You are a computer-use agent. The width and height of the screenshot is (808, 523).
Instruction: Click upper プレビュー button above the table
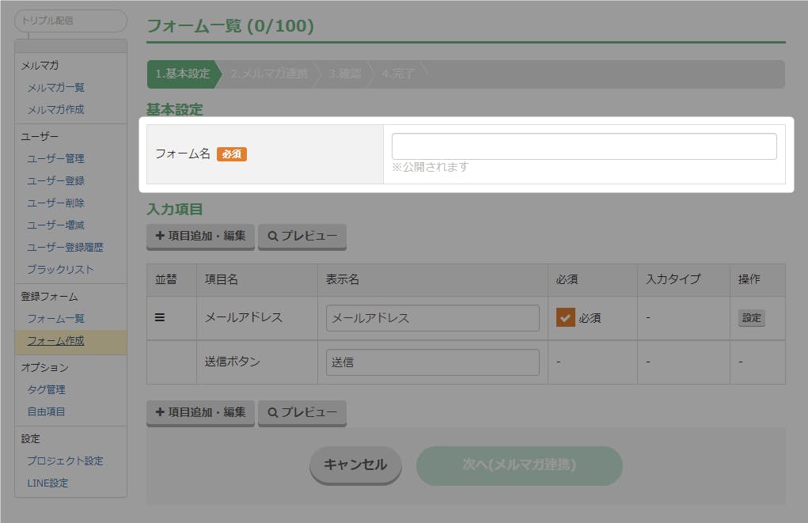302,237
